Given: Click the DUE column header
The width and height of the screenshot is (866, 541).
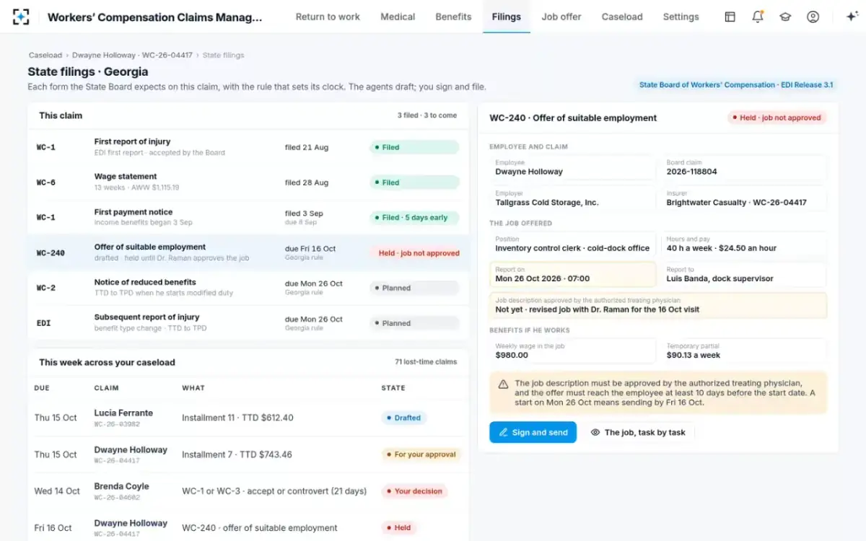Looking at the screenshot, I should [x=42, y=388].
